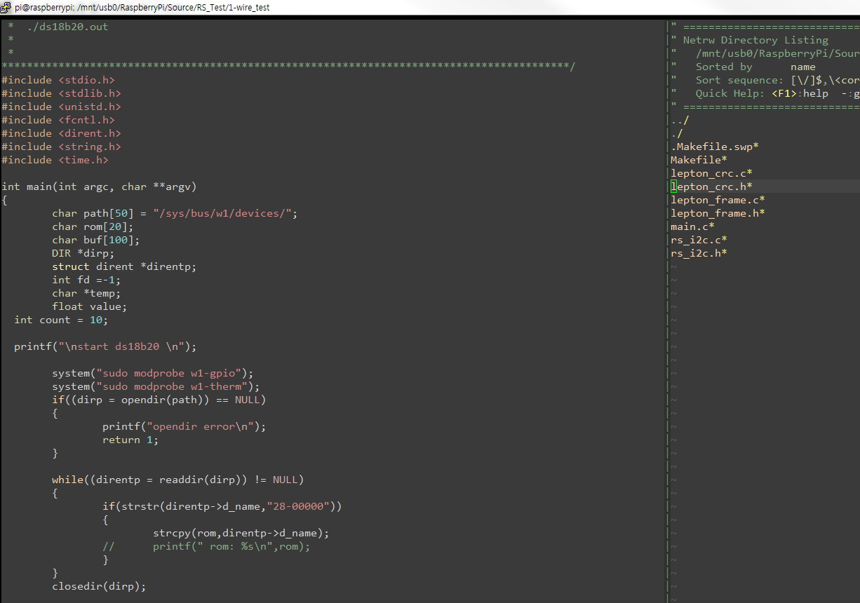Image resolution: width=860 pixels, height=603 pixels.
Task: Click the asterisk comment terminator line
Action: 288,67
